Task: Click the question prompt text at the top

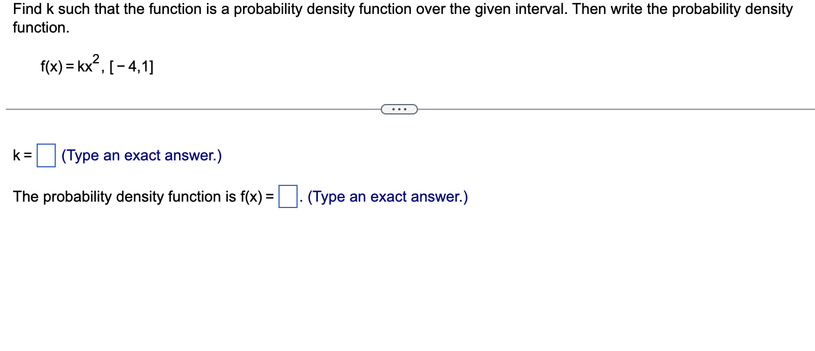Action: [233, 9]
